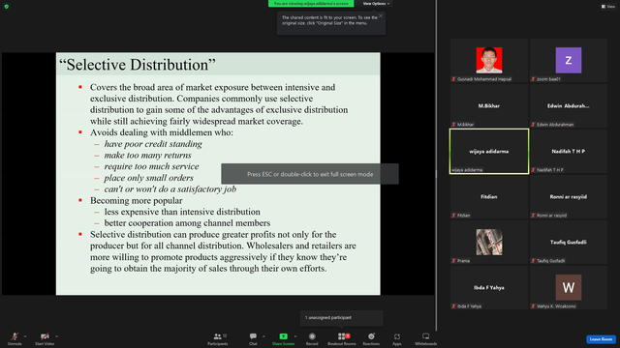This screenshot has height=348, width=620.
Task: Open share screen options arrow
Action: (295, 336)
